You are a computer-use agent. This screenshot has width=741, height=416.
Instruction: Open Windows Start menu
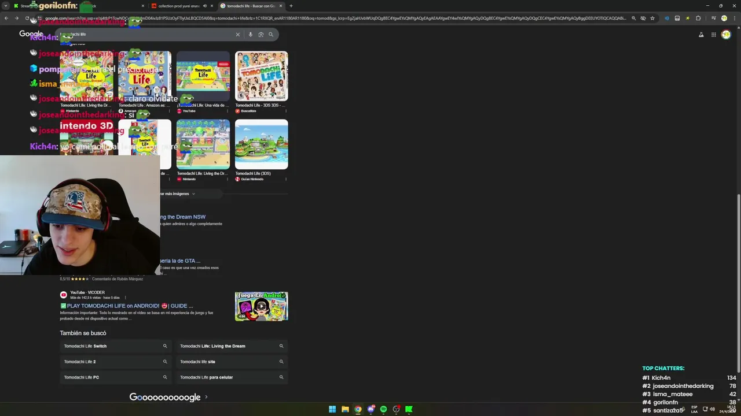pos(332,409)
